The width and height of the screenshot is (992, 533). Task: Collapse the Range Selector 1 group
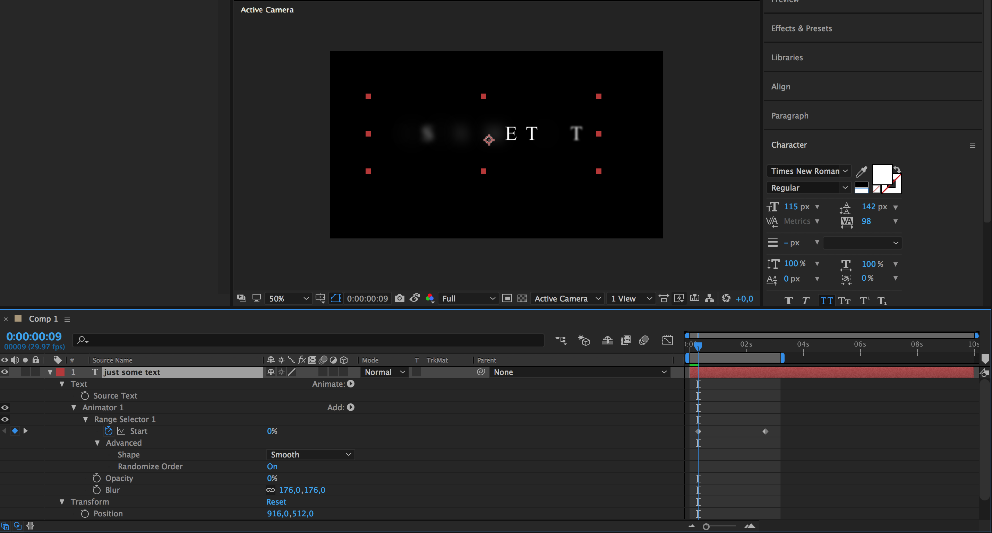point(85,419)
